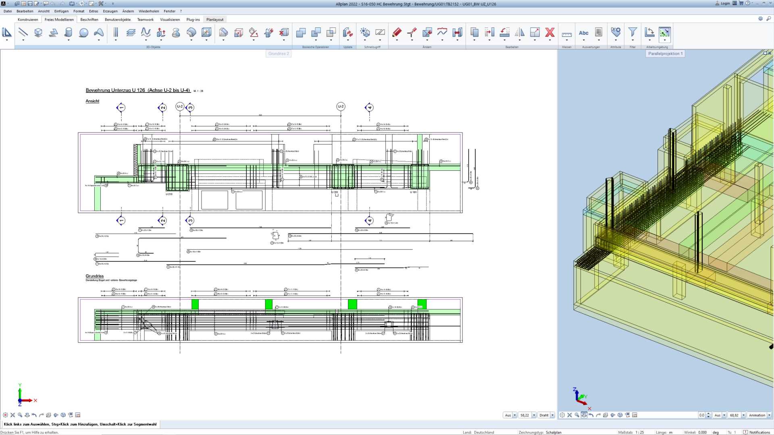
Task: Select the cylinder 3D object tool
Action: [69, 33]
